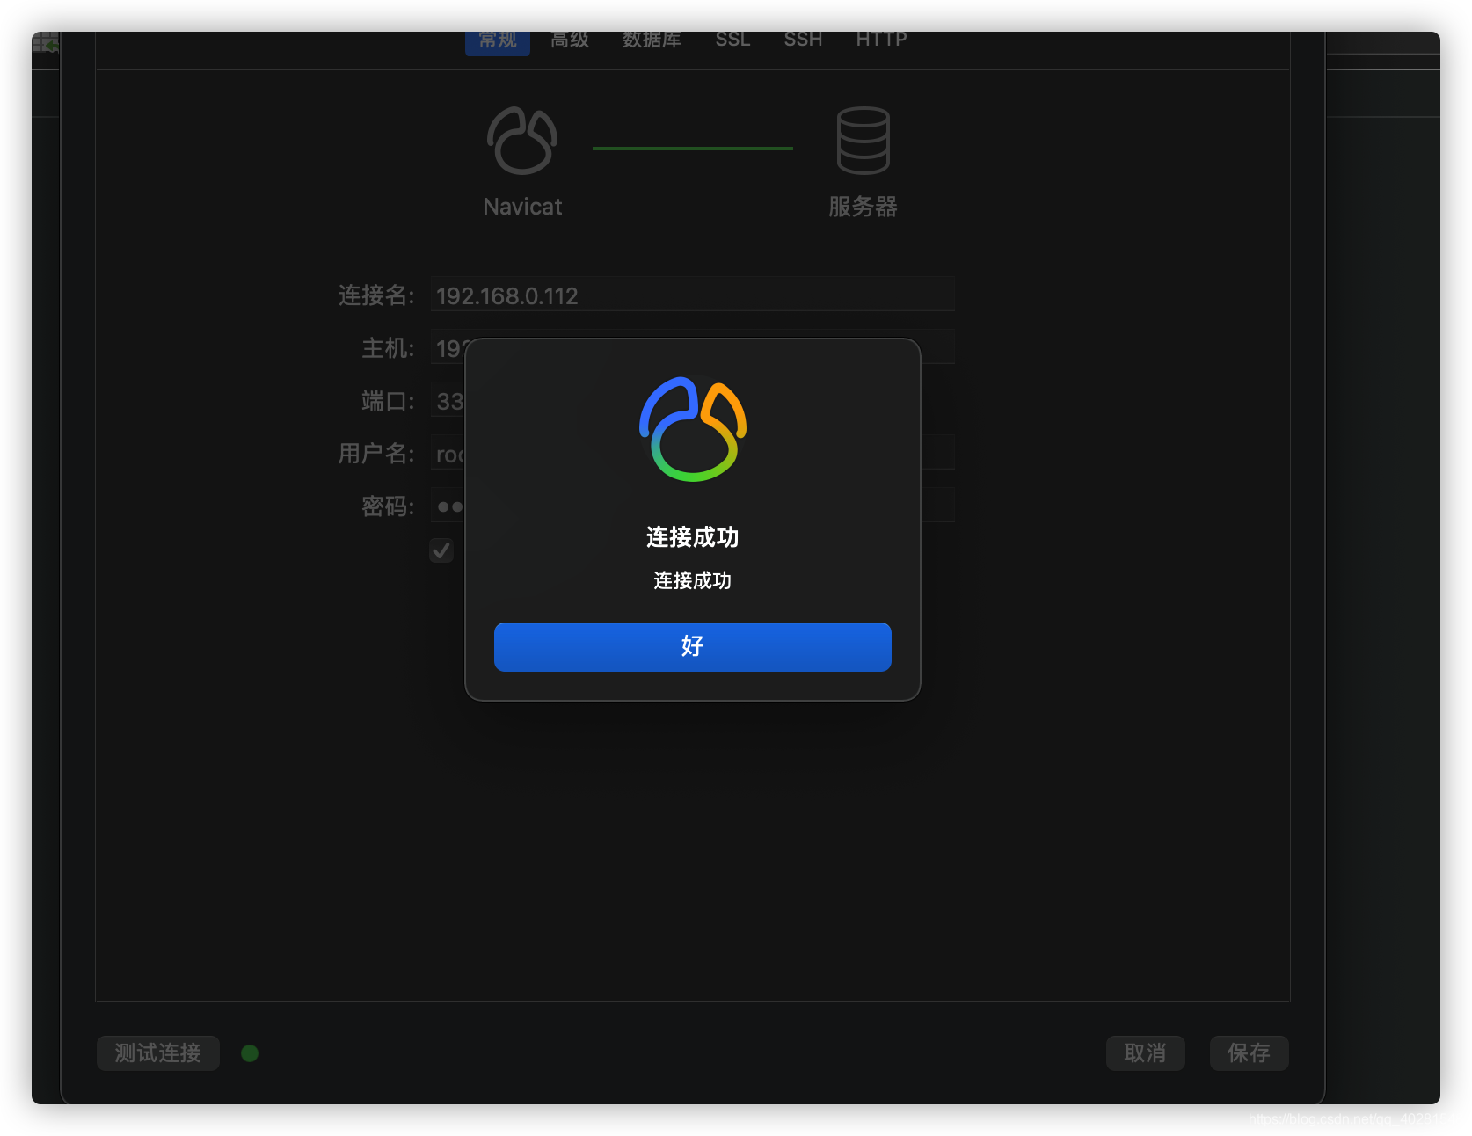This screenshot has width=1472, height=1136.
Task: Click the Navicat icon above the connection line
Action: point(521,139)
